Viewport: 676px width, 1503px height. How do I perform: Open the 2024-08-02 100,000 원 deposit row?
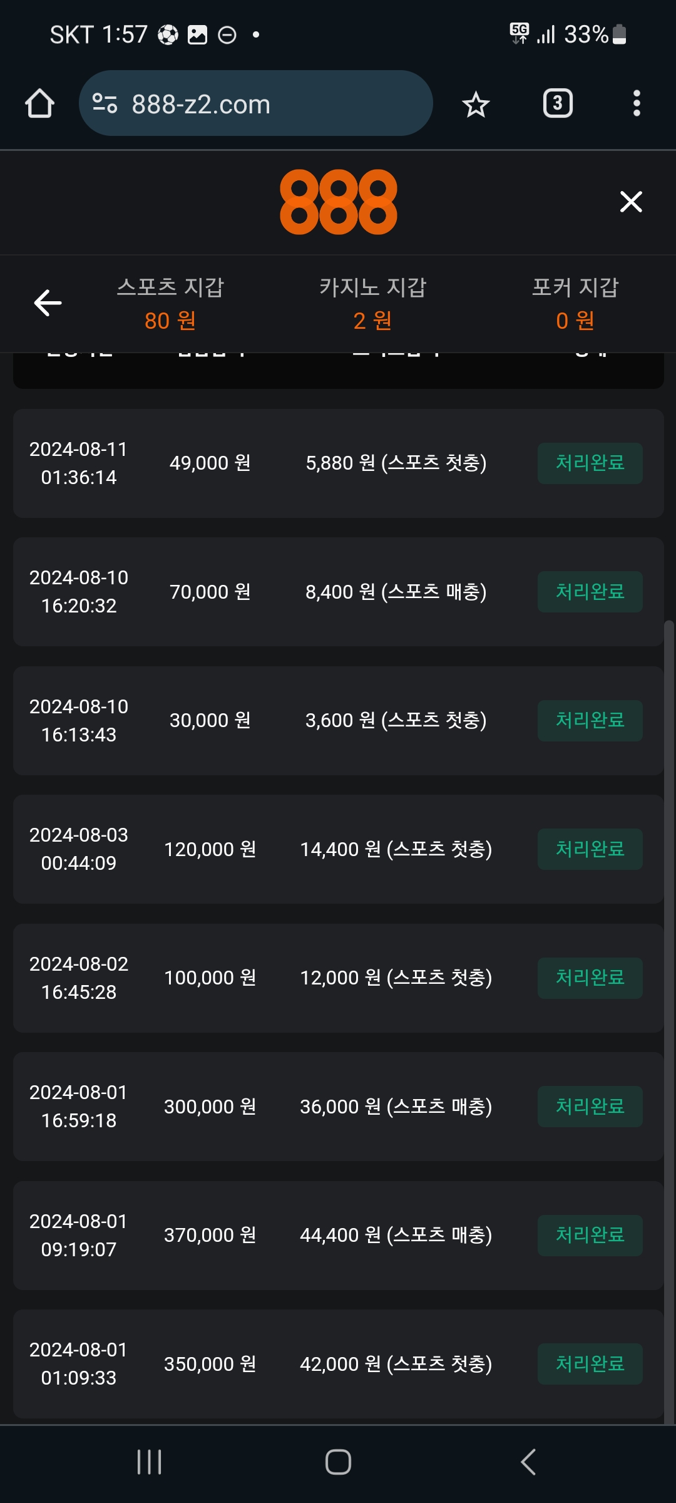click(x=338, y=978)
